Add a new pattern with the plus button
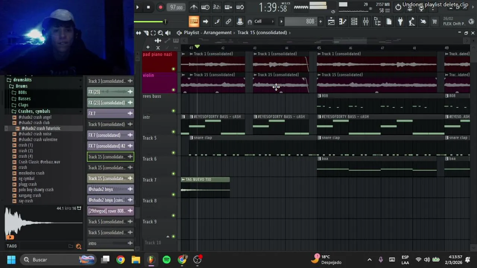The image size is (477, 268). click(320, 22)
